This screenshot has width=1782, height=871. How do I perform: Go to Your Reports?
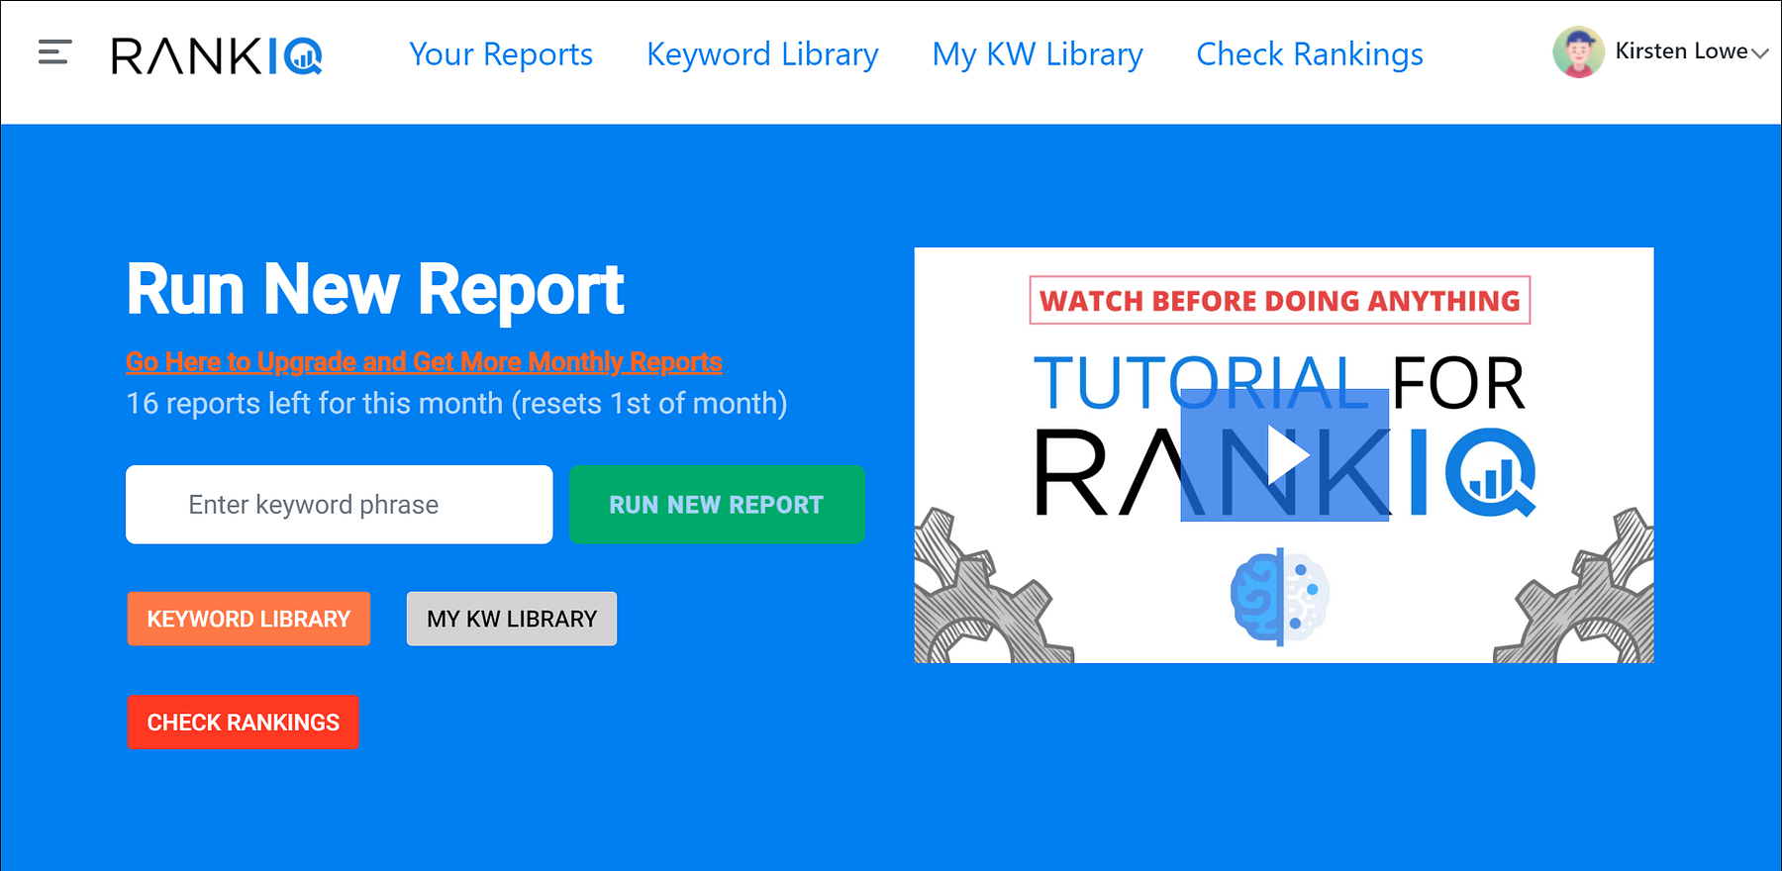pos(501,54)
